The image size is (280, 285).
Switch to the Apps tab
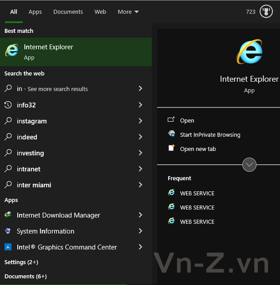35,12
